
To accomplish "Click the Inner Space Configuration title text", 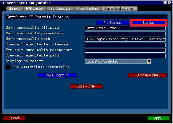I will (x=27, y=3).
